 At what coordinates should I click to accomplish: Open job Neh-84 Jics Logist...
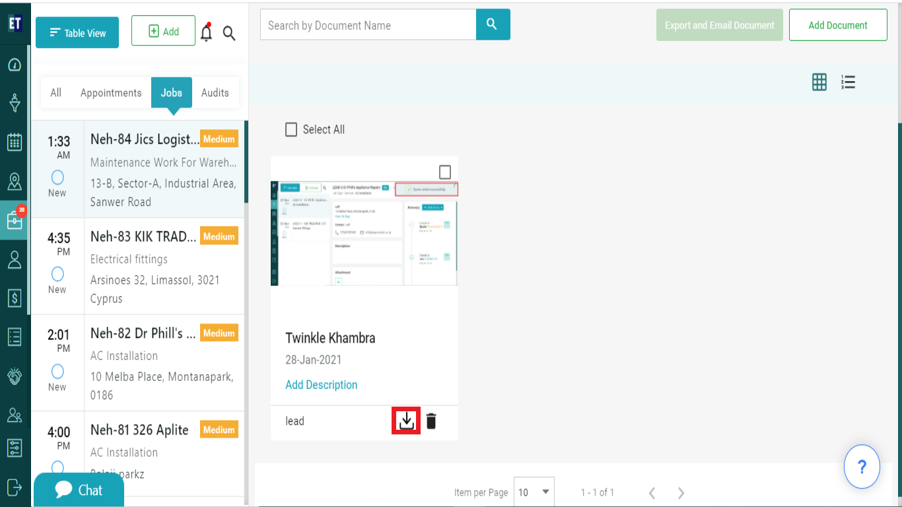(x=138, y=170)
